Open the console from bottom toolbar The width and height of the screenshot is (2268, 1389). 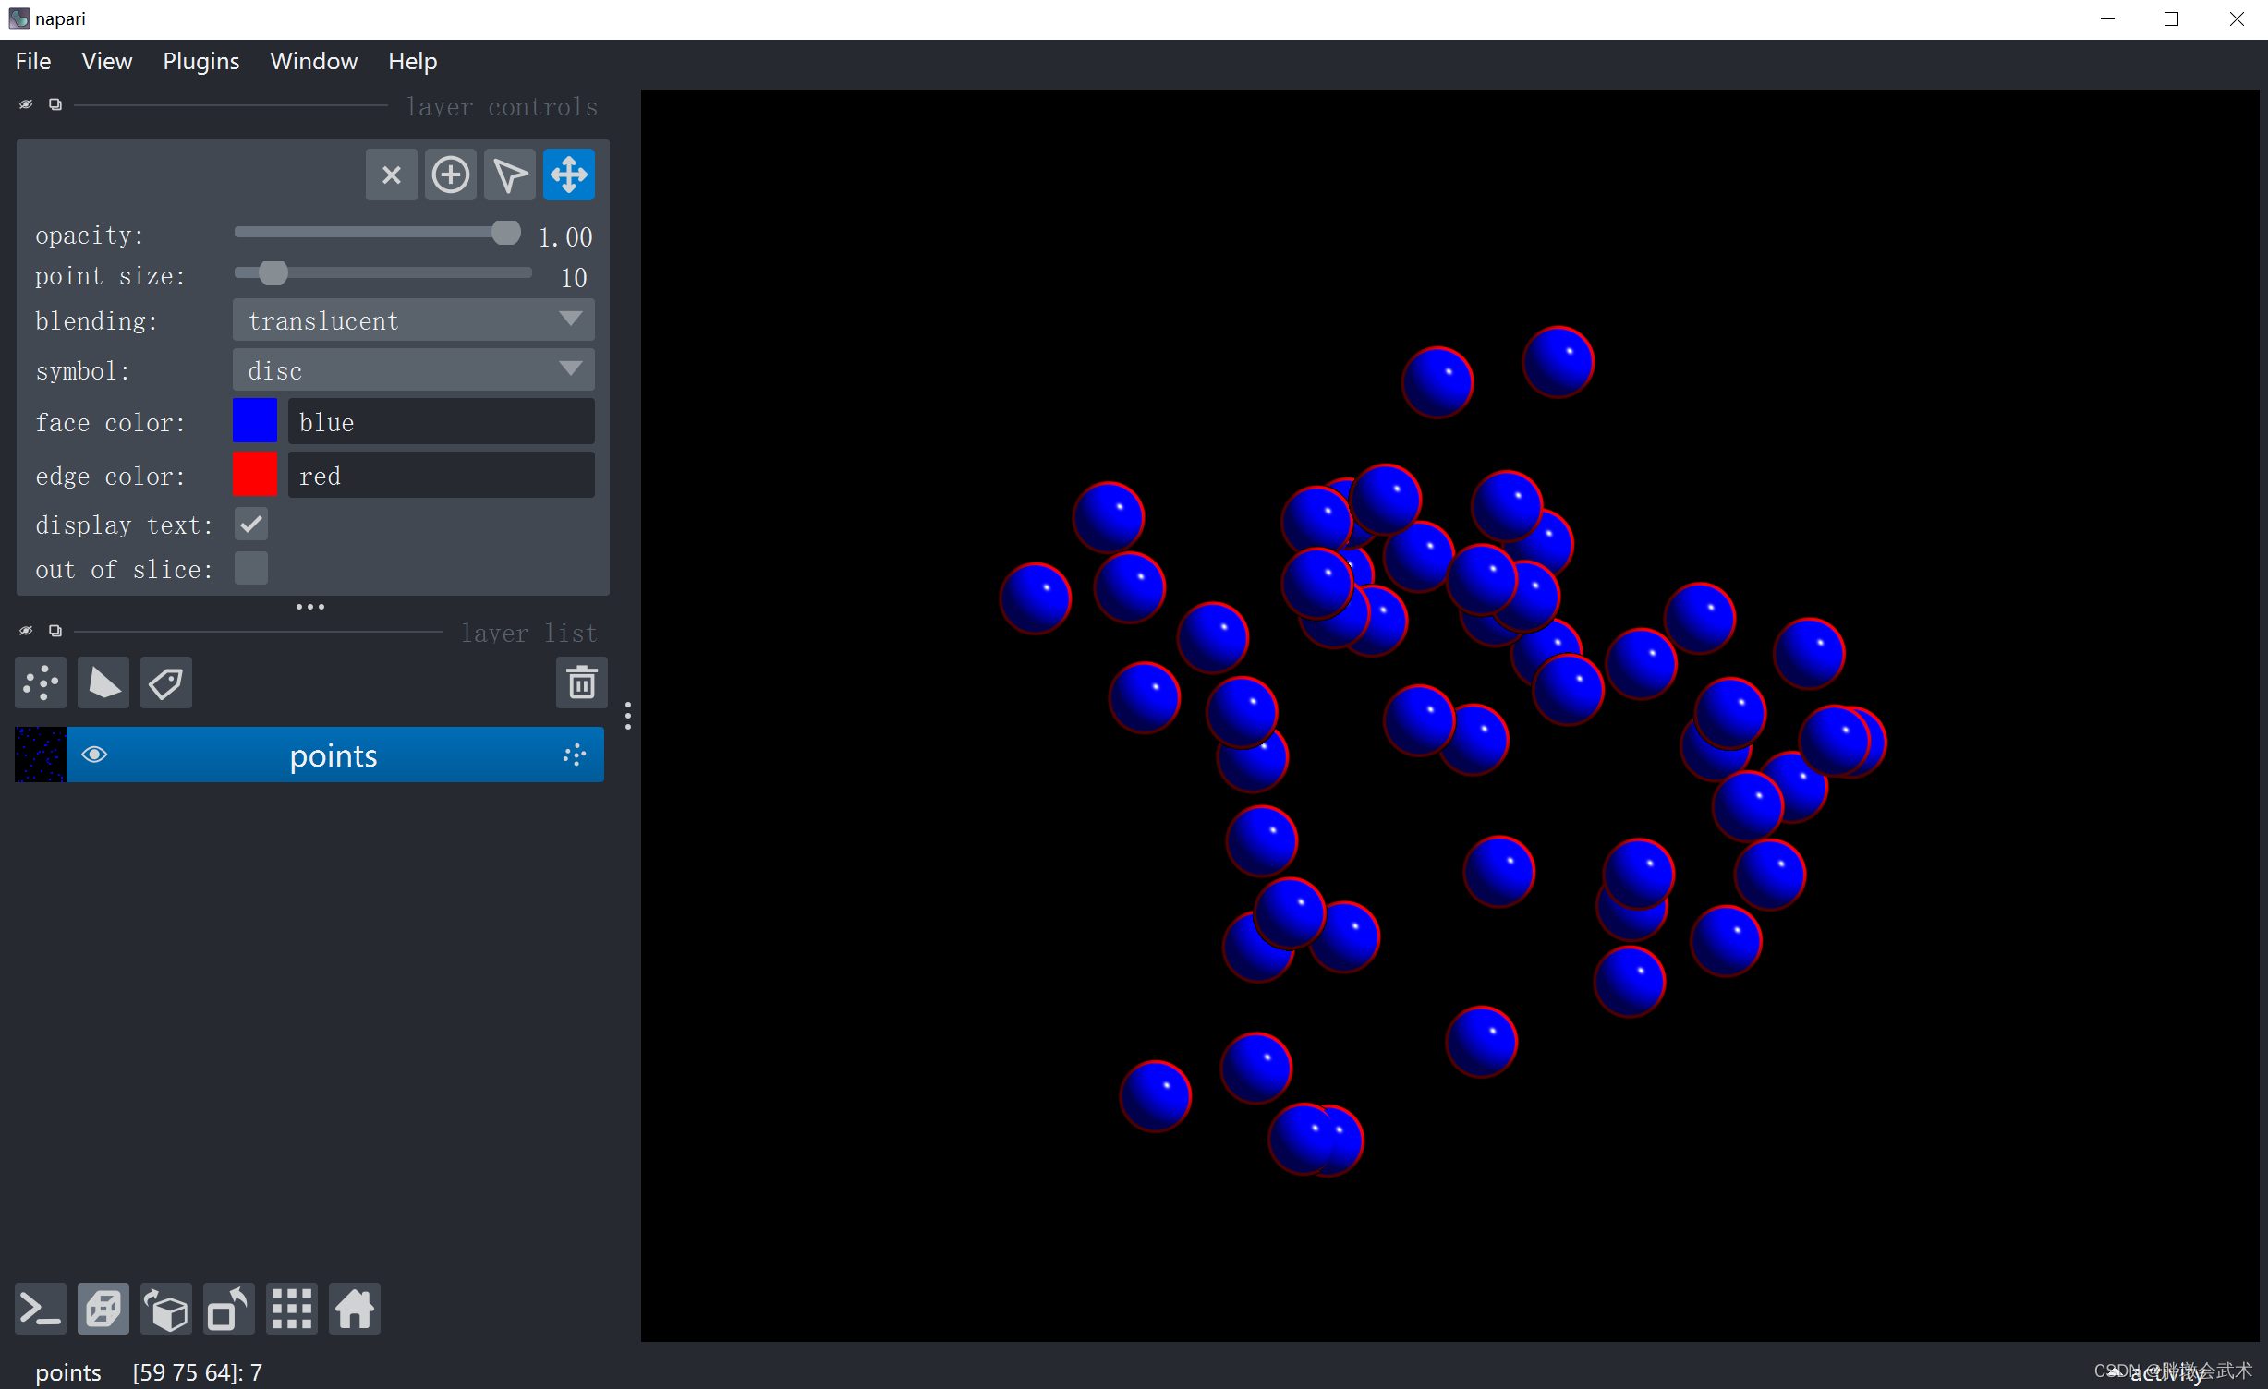41,1309
